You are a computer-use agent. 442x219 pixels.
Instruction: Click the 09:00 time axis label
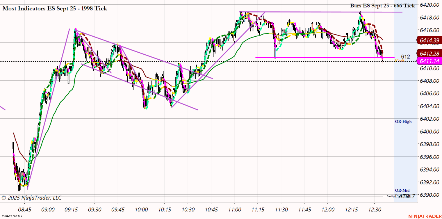[48, 209]
